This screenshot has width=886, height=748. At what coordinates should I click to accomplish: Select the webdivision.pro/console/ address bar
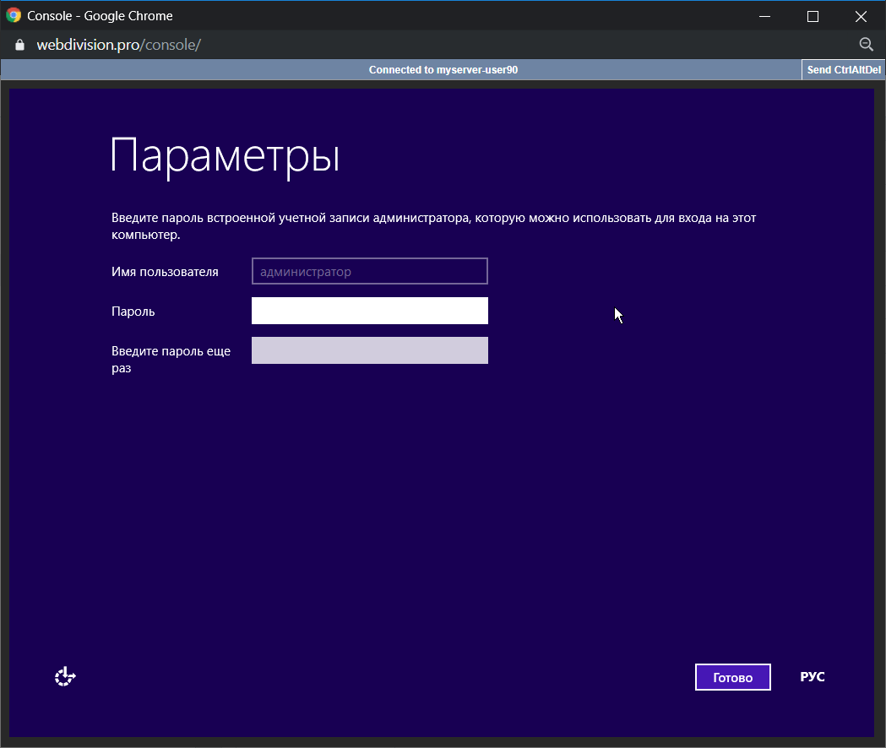pyautogui.click(x=118, y=45)
